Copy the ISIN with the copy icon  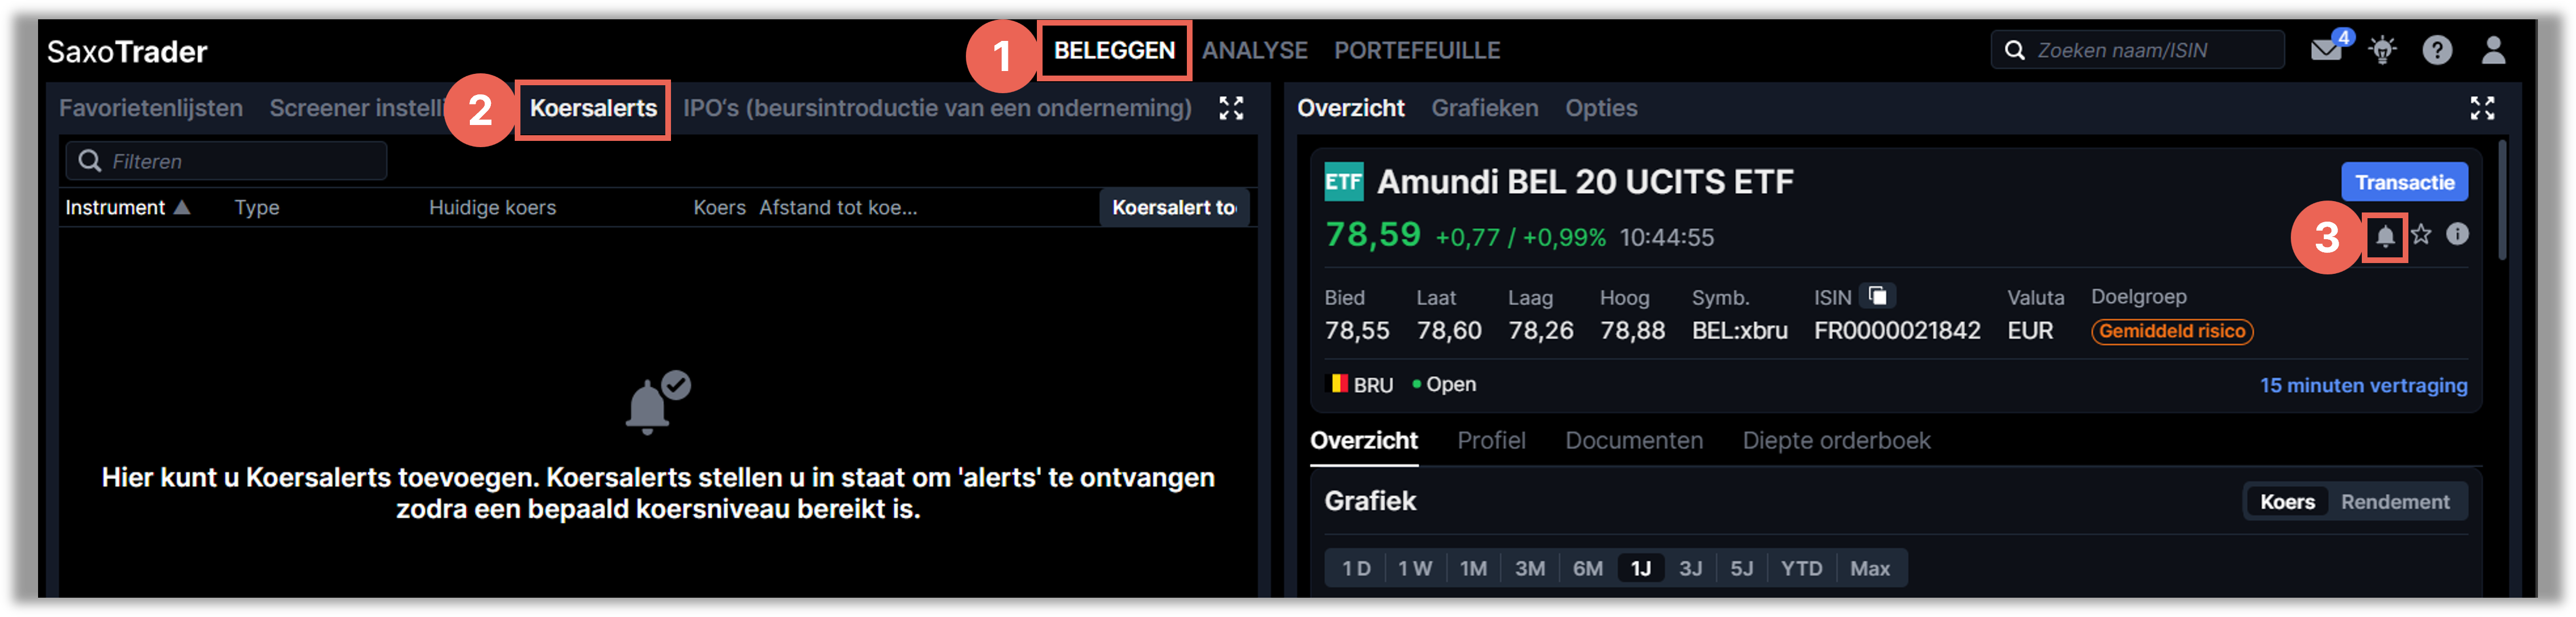(x=1878, y=295)
